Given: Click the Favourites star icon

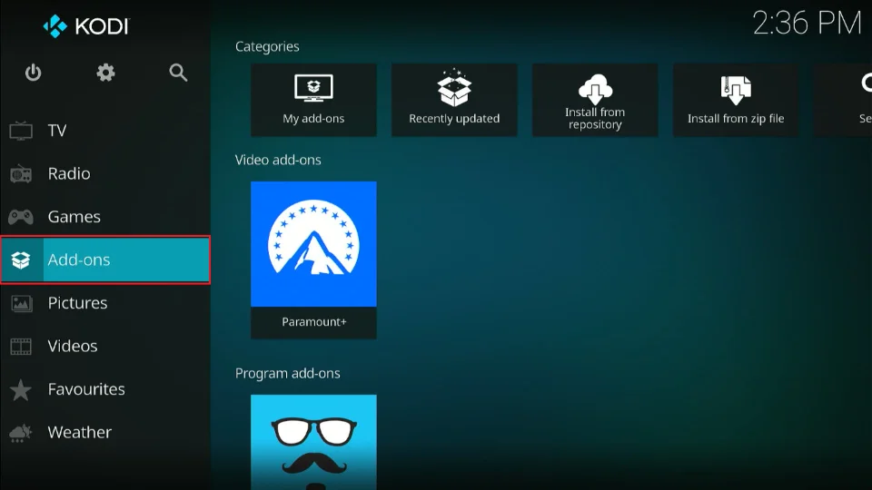Looking at the screenshot, I should tap(21, 390).
